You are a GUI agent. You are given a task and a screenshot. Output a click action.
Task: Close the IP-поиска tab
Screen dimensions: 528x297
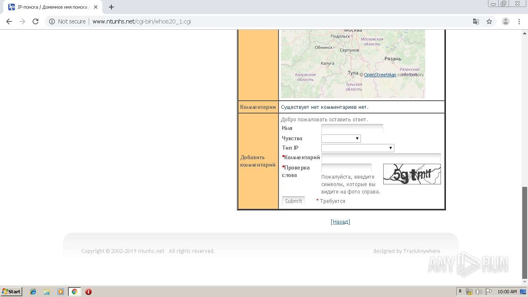pos(96,7)
